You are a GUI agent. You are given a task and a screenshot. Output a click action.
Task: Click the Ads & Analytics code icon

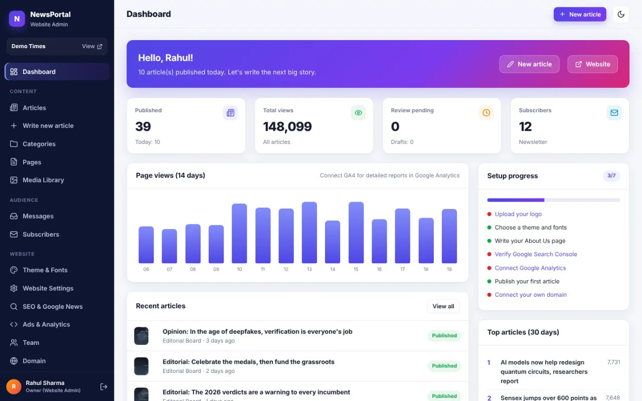pos(14,324)
